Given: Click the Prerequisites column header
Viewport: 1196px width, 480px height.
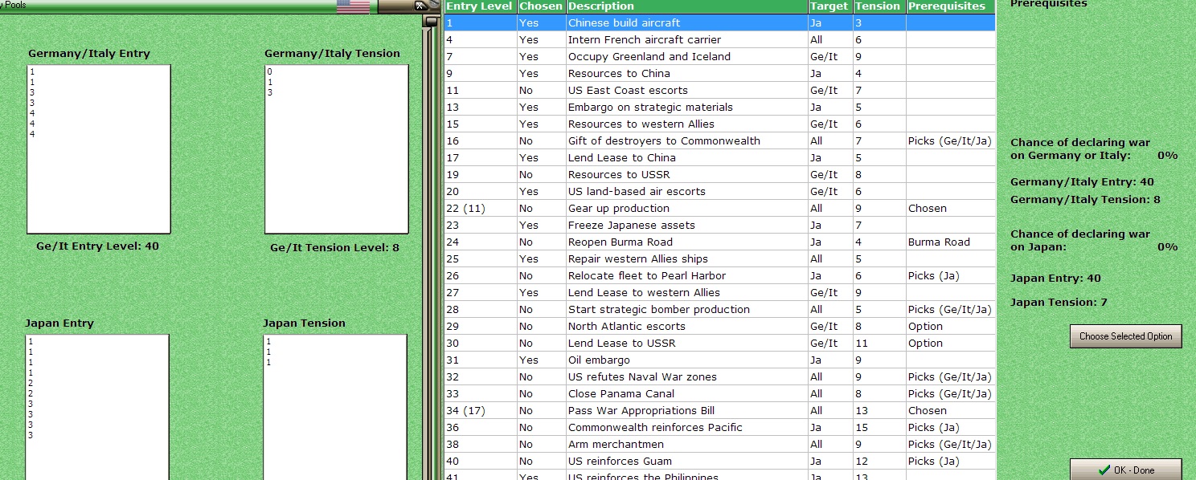Looking at the screenshot, I should 950,6.
